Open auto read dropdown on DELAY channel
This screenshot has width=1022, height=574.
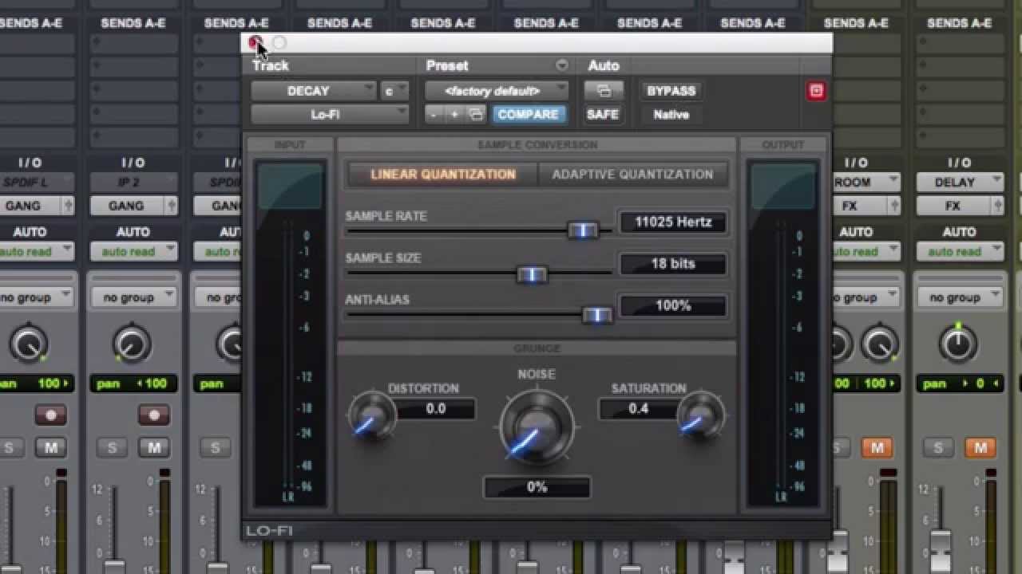pos(959,252)
